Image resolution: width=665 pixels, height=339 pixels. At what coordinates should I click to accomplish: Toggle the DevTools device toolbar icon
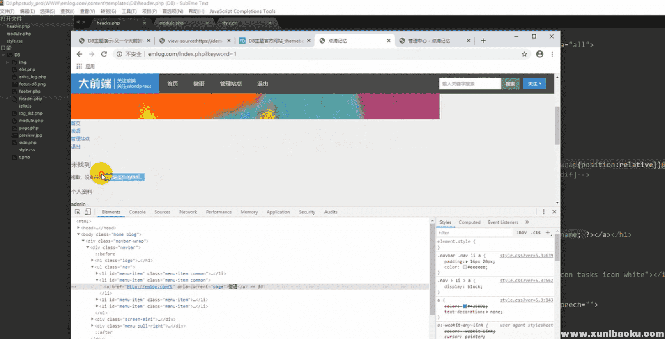[87, 212]
